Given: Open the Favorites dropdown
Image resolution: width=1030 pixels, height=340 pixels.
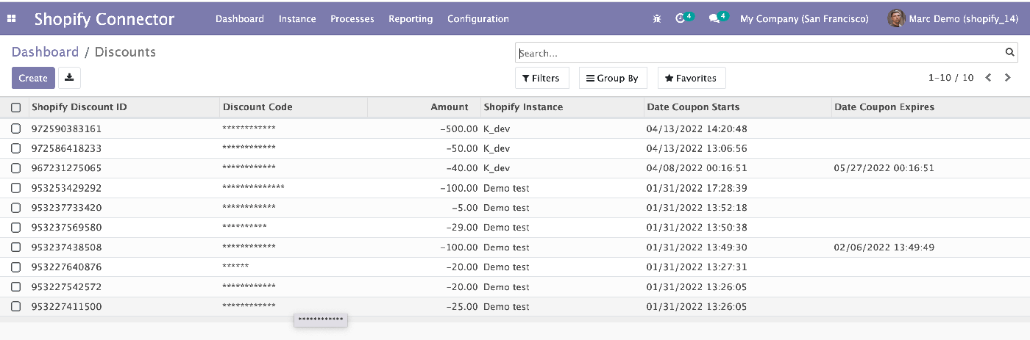Looking at the screenshot, I should click(x=691, y=78).
